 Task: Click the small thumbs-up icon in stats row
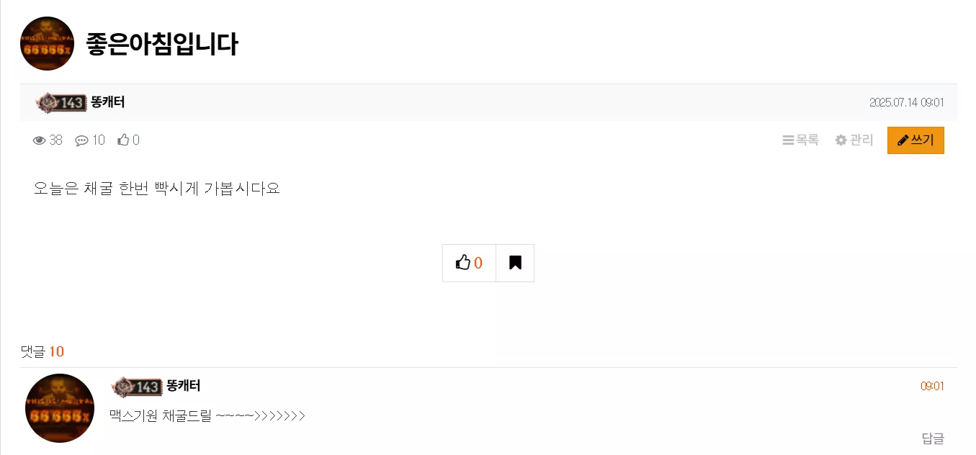[x=123, y=140]
